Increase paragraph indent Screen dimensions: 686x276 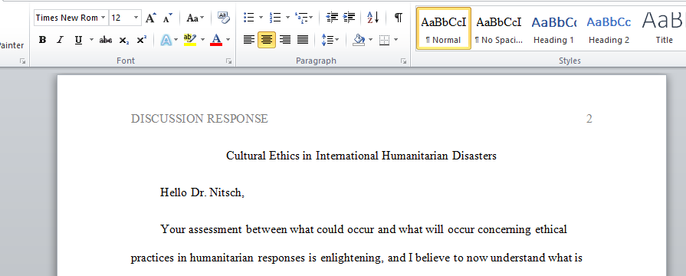tap(349, 18)
